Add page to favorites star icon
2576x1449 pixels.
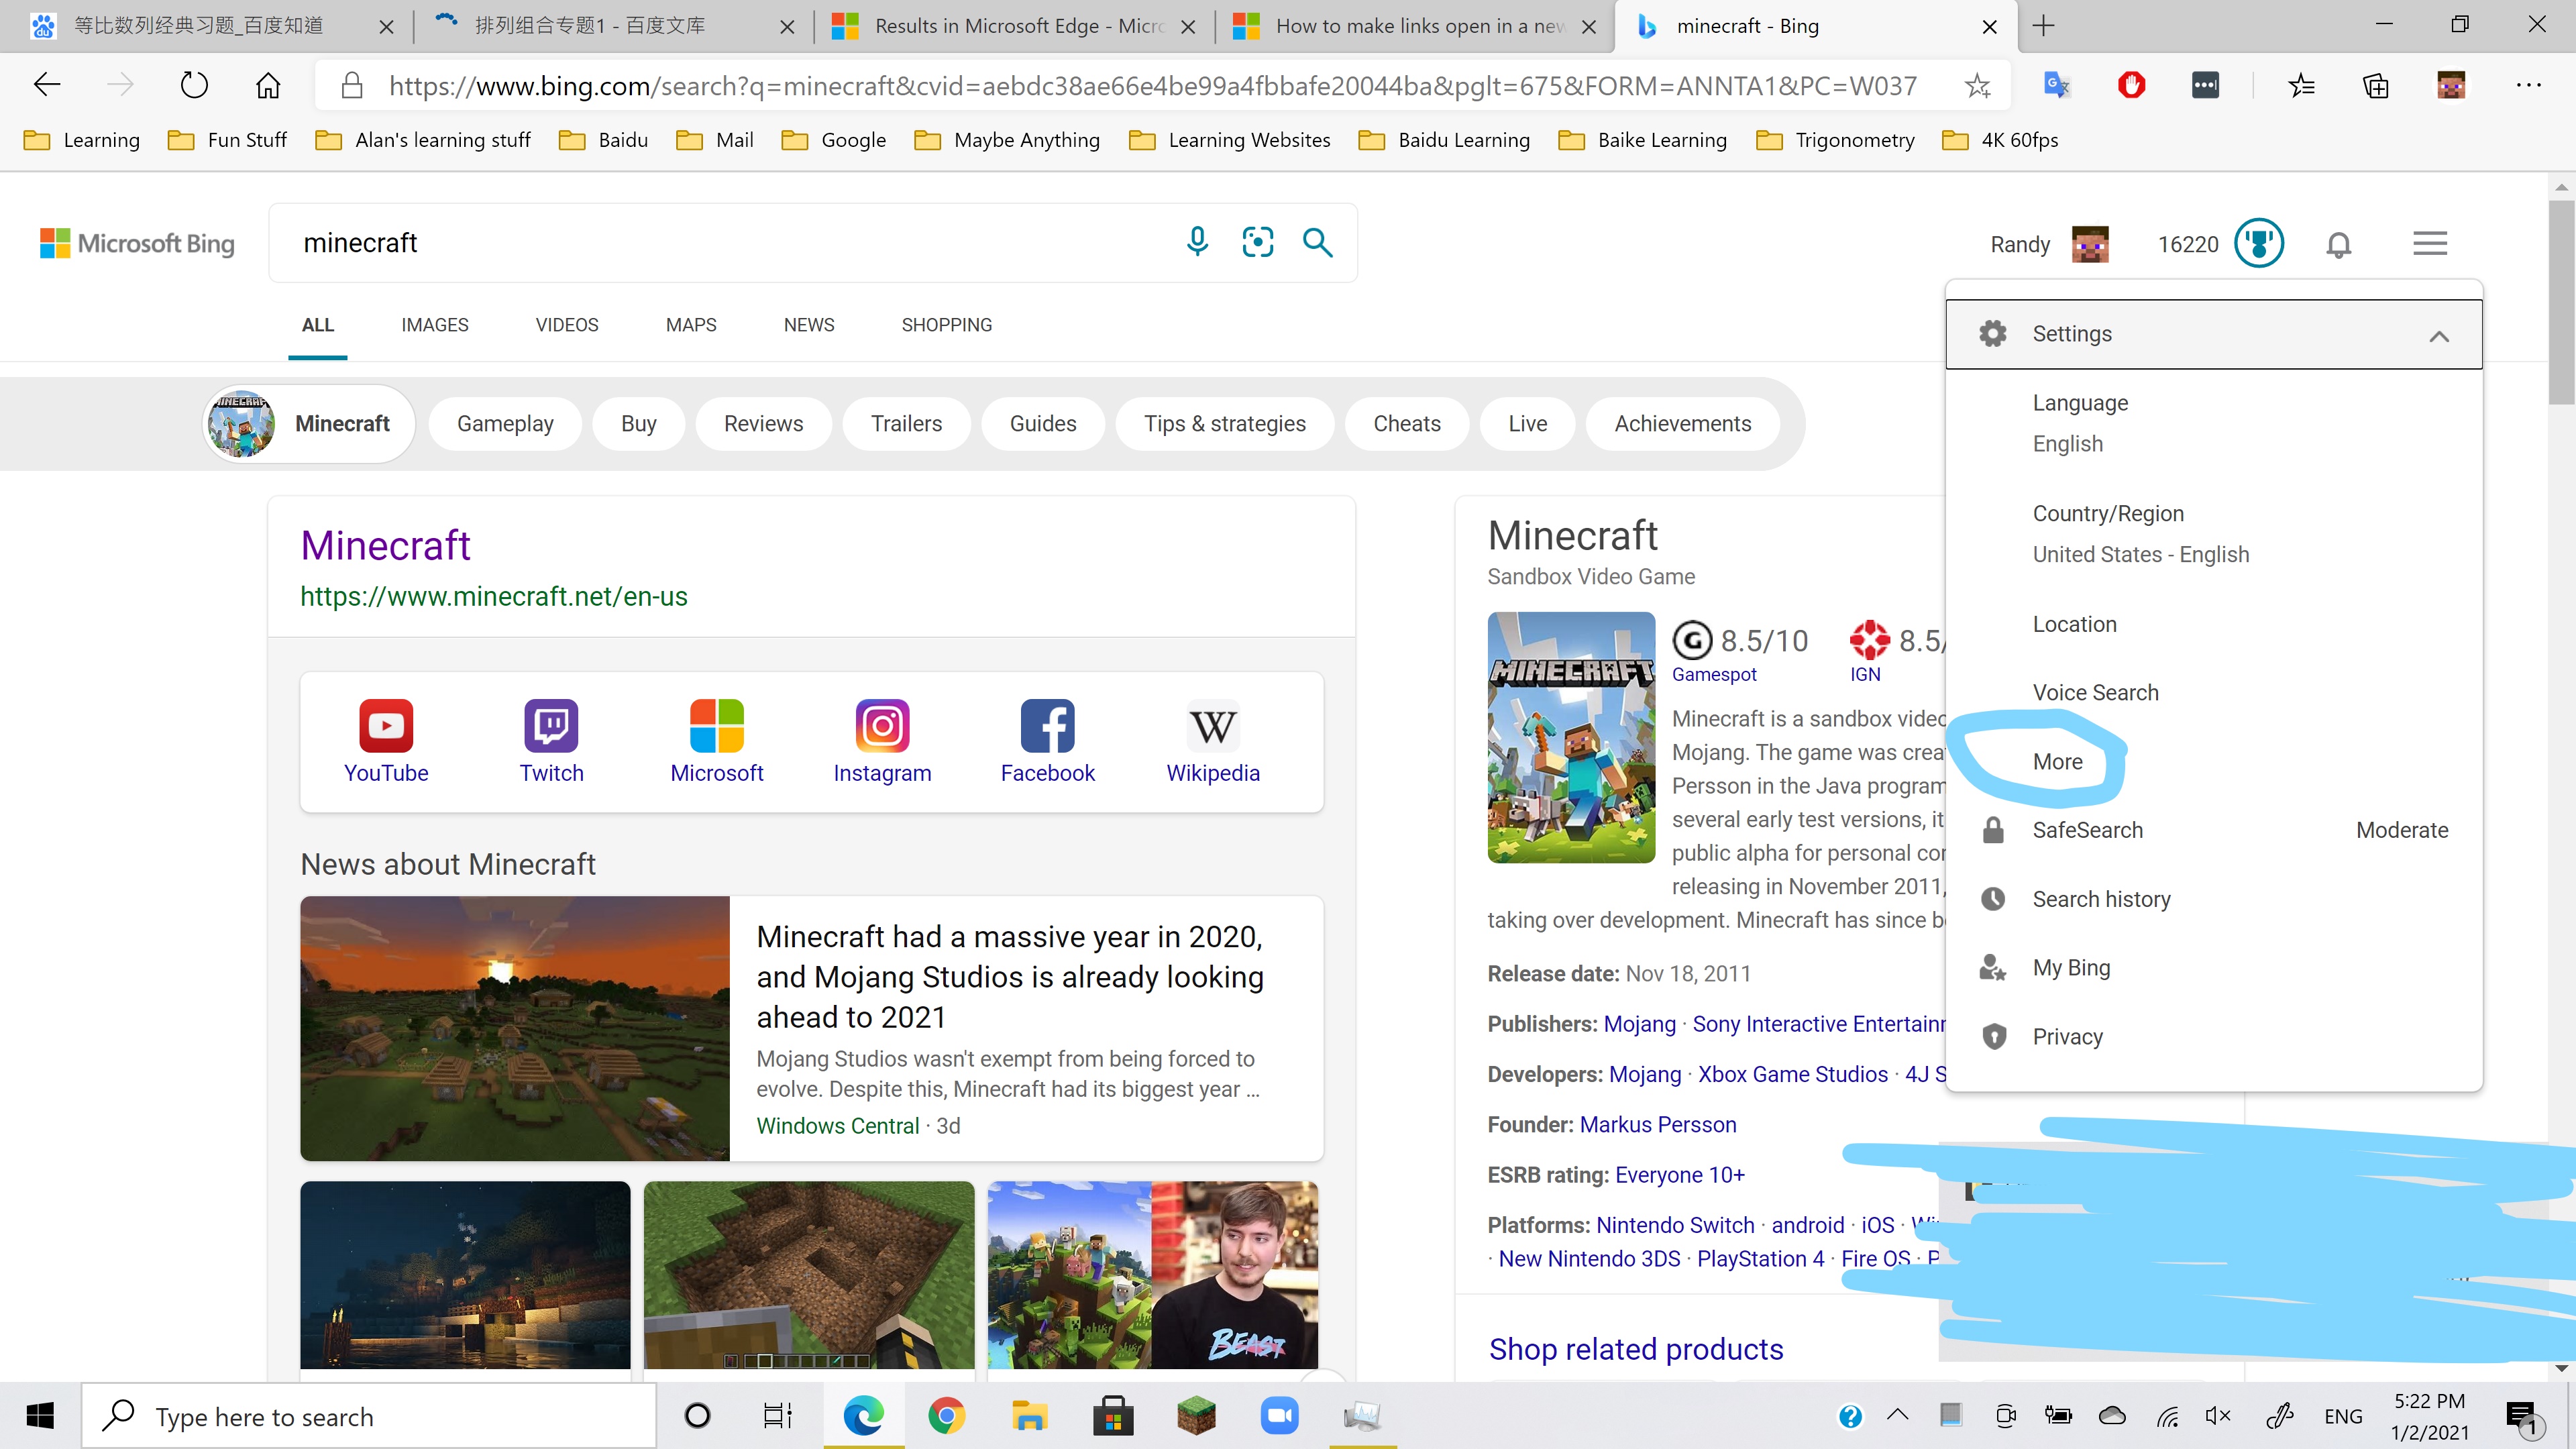(x=1977, y=86)
